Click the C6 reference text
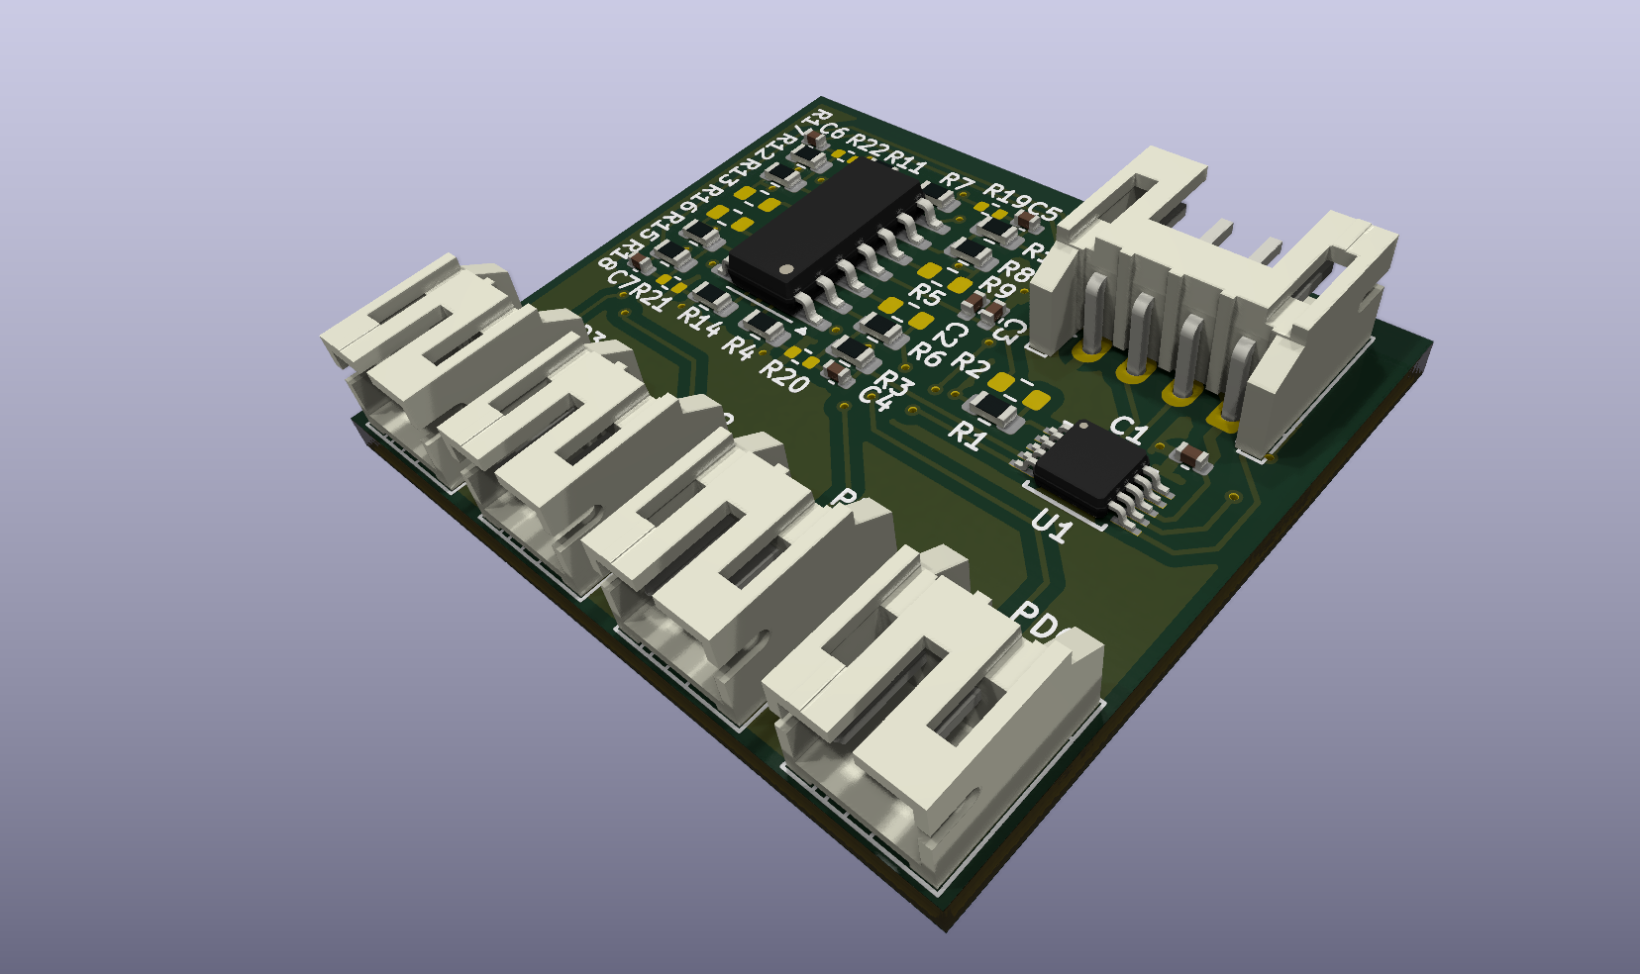 (x=832, y=130)
